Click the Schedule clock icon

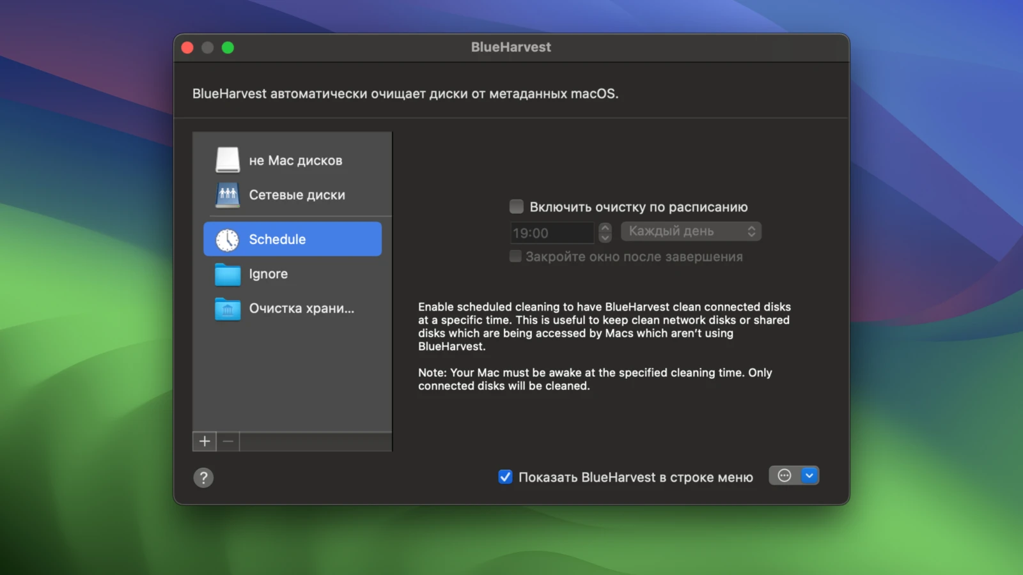pos(228,240)
